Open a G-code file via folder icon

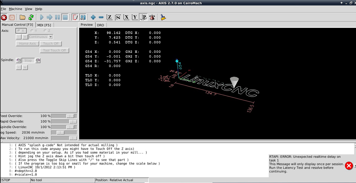click(x=22, y=17)
